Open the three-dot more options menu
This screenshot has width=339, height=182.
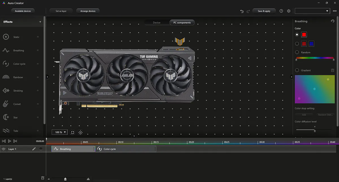pyautogui.click(x=335, y=11)
